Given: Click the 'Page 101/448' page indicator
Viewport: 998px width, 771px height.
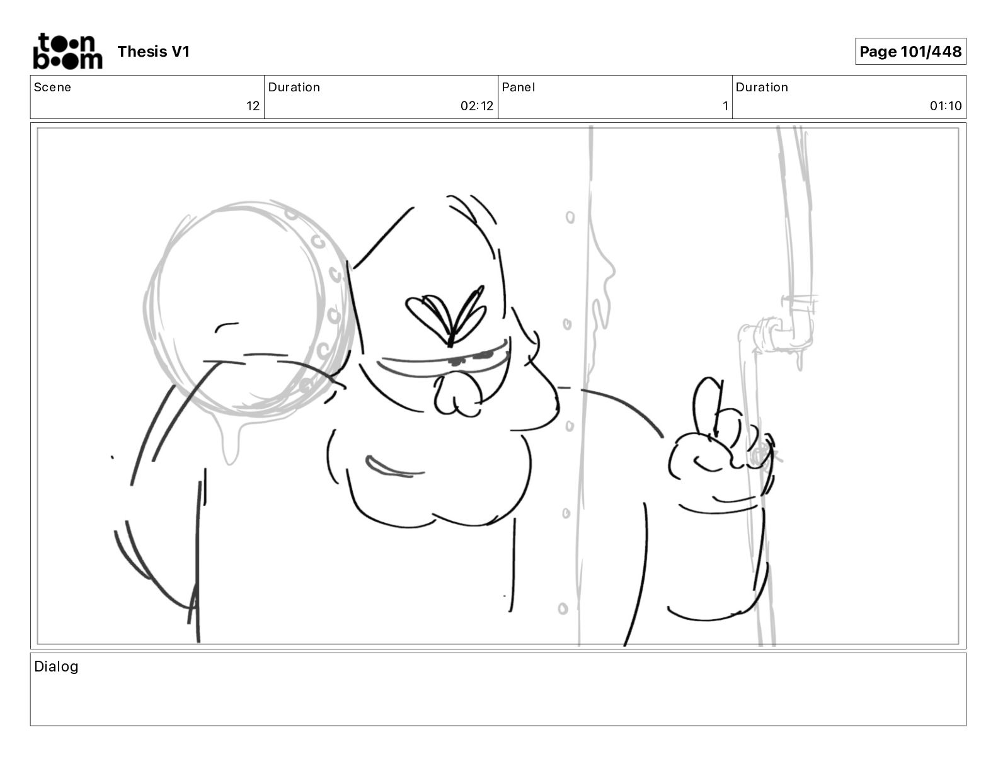Looking at the screenshot, I should coord(910,52).
